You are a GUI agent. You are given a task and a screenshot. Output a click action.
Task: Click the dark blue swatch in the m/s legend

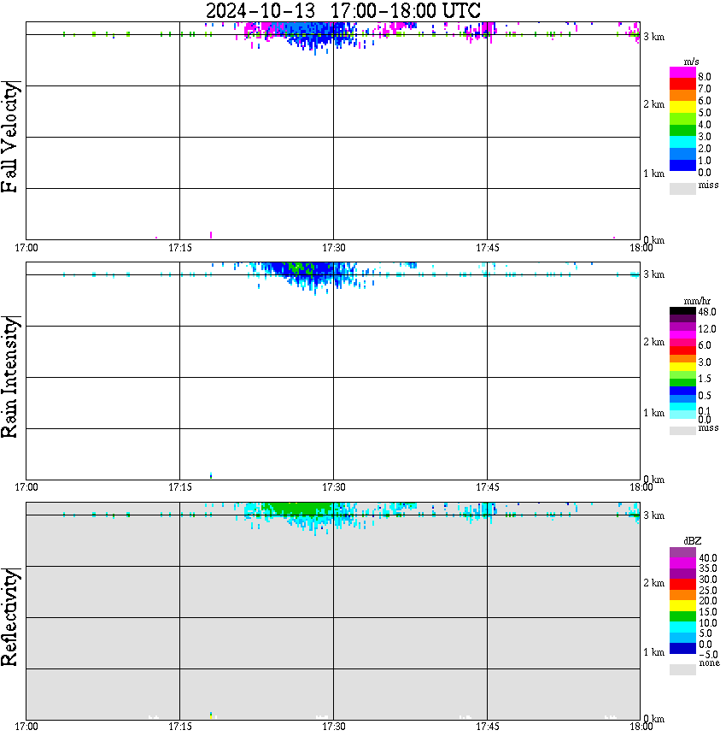682,165
